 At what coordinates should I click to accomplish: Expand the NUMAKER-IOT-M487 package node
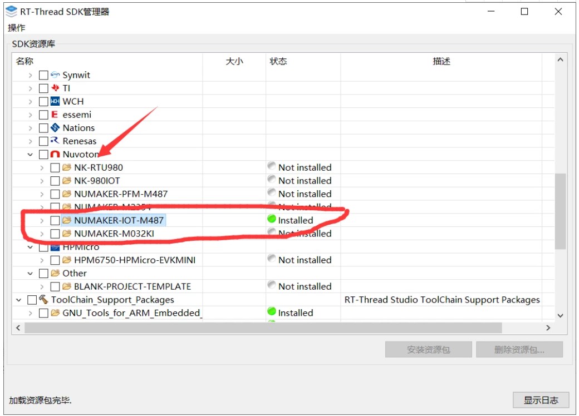(42, 221)
